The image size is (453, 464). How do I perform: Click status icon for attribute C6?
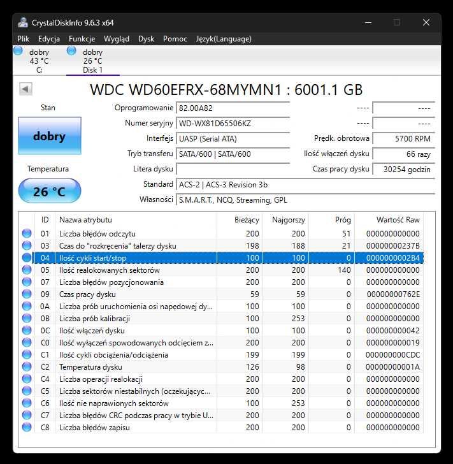click(x=27, y=403)
